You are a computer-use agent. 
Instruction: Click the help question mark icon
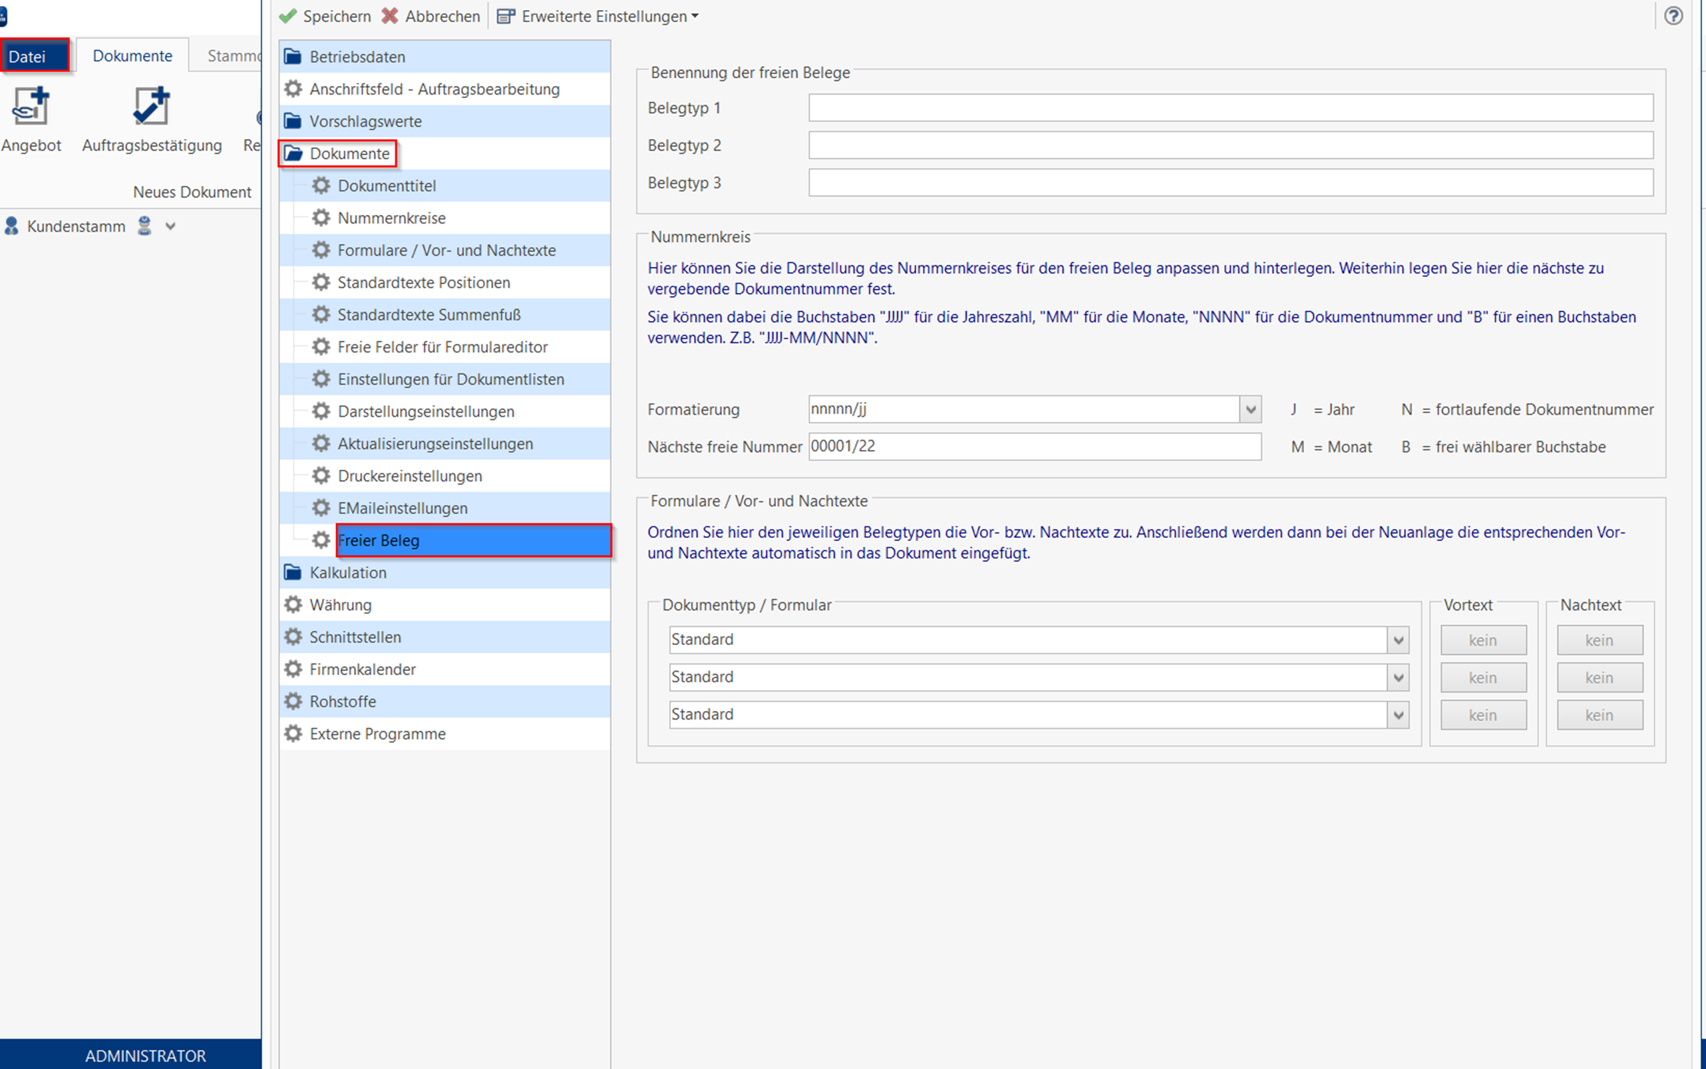pyautogui.click(x=1673, y=15)
